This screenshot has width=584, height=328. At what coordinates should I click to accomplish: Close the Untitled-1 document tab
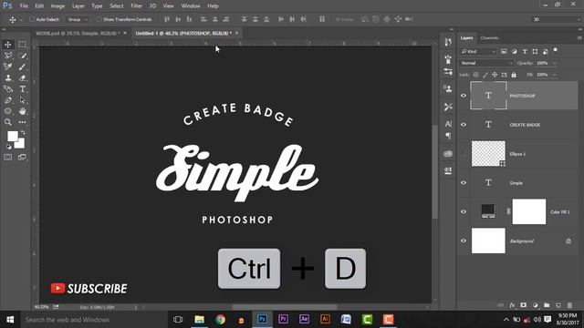click(236, 33)
